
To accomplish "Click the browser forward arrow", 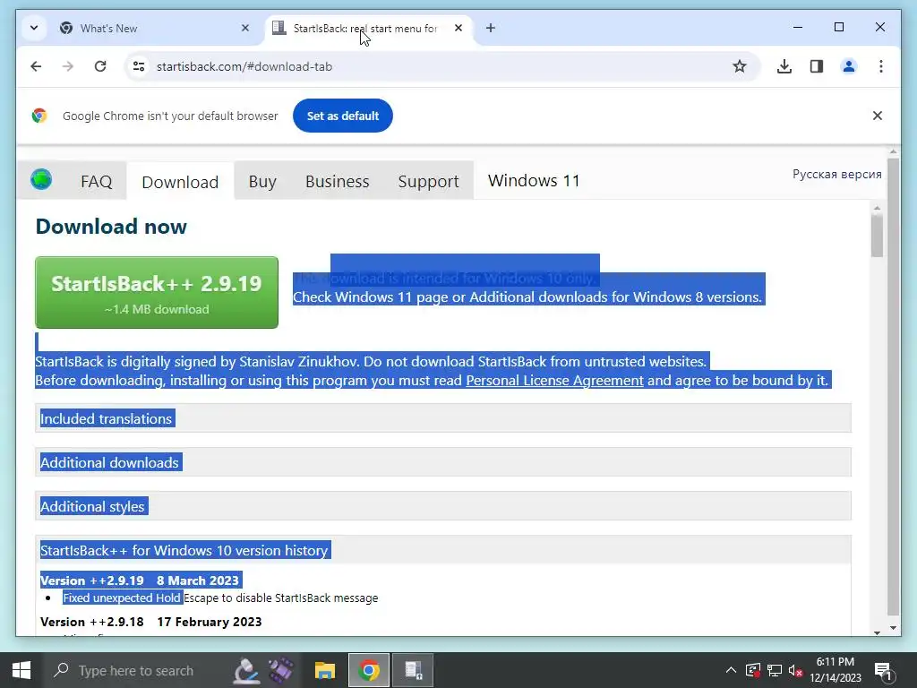I will coord(68,66).
